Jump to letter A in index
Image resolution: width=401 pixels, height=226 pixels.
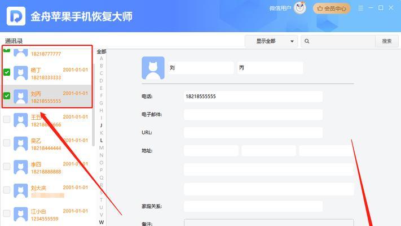[x=102, y=58]
